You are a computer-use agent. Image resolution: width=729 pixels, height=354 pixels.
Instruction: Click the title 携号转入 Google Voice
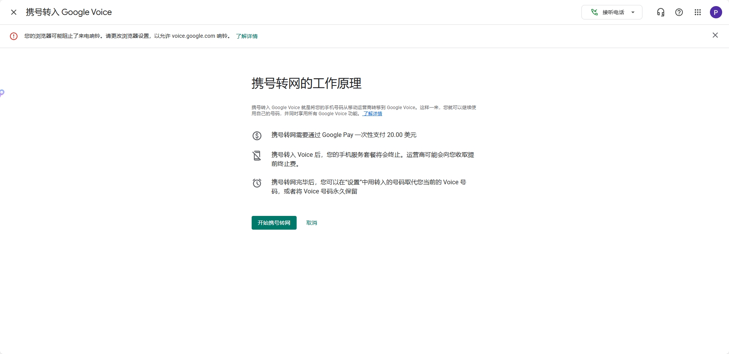69,12
